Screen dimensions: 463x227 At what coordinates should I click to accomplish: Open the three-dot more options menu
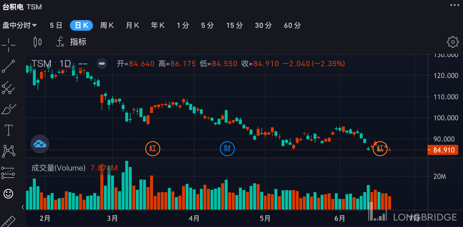(454, 5)
